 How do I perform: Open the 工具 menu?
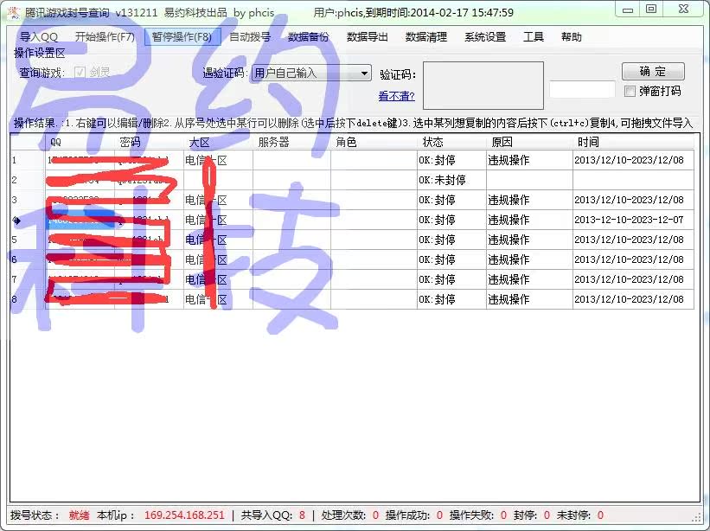[534, 37]
